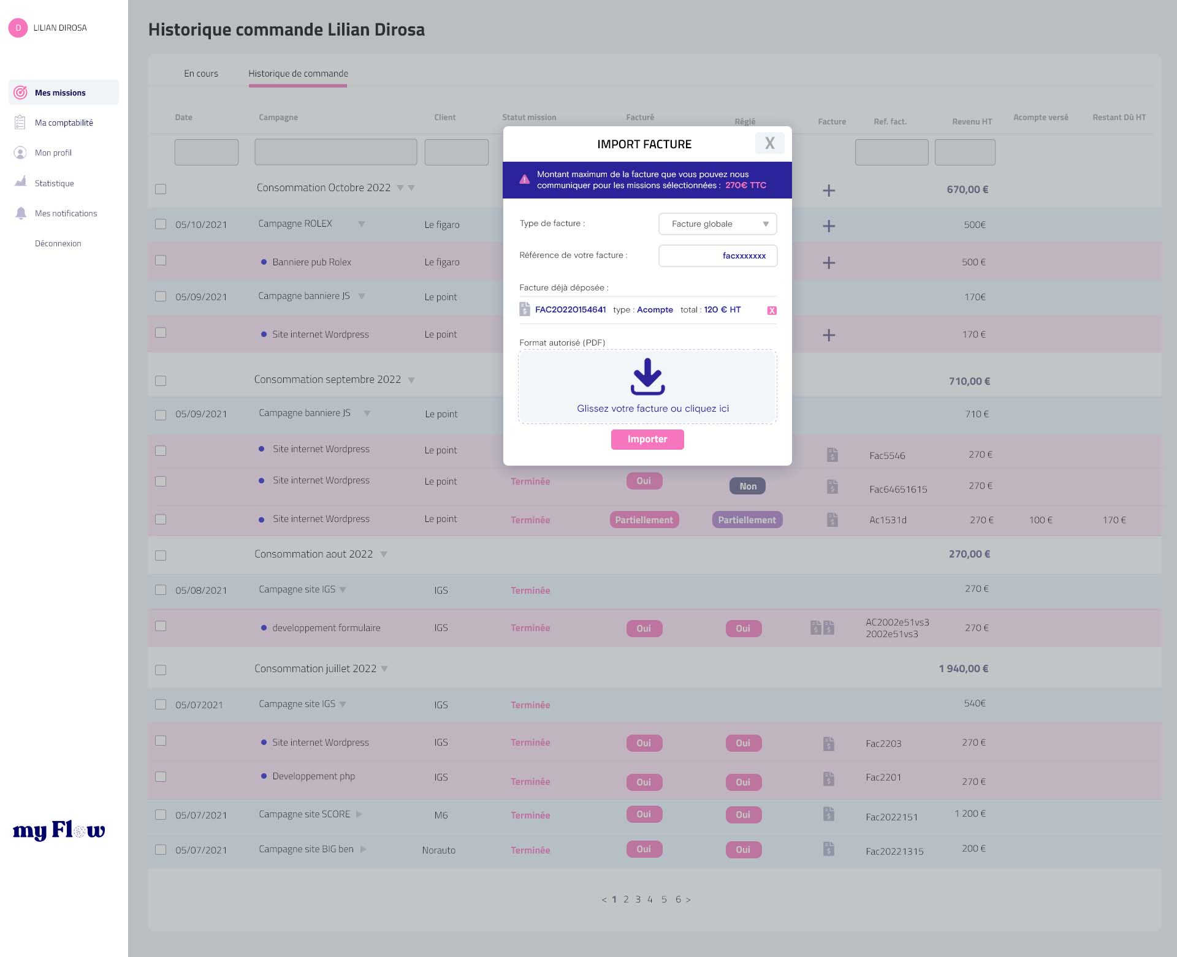Select checkbox for Campagne site SCORE row

(x=161, y=815)
